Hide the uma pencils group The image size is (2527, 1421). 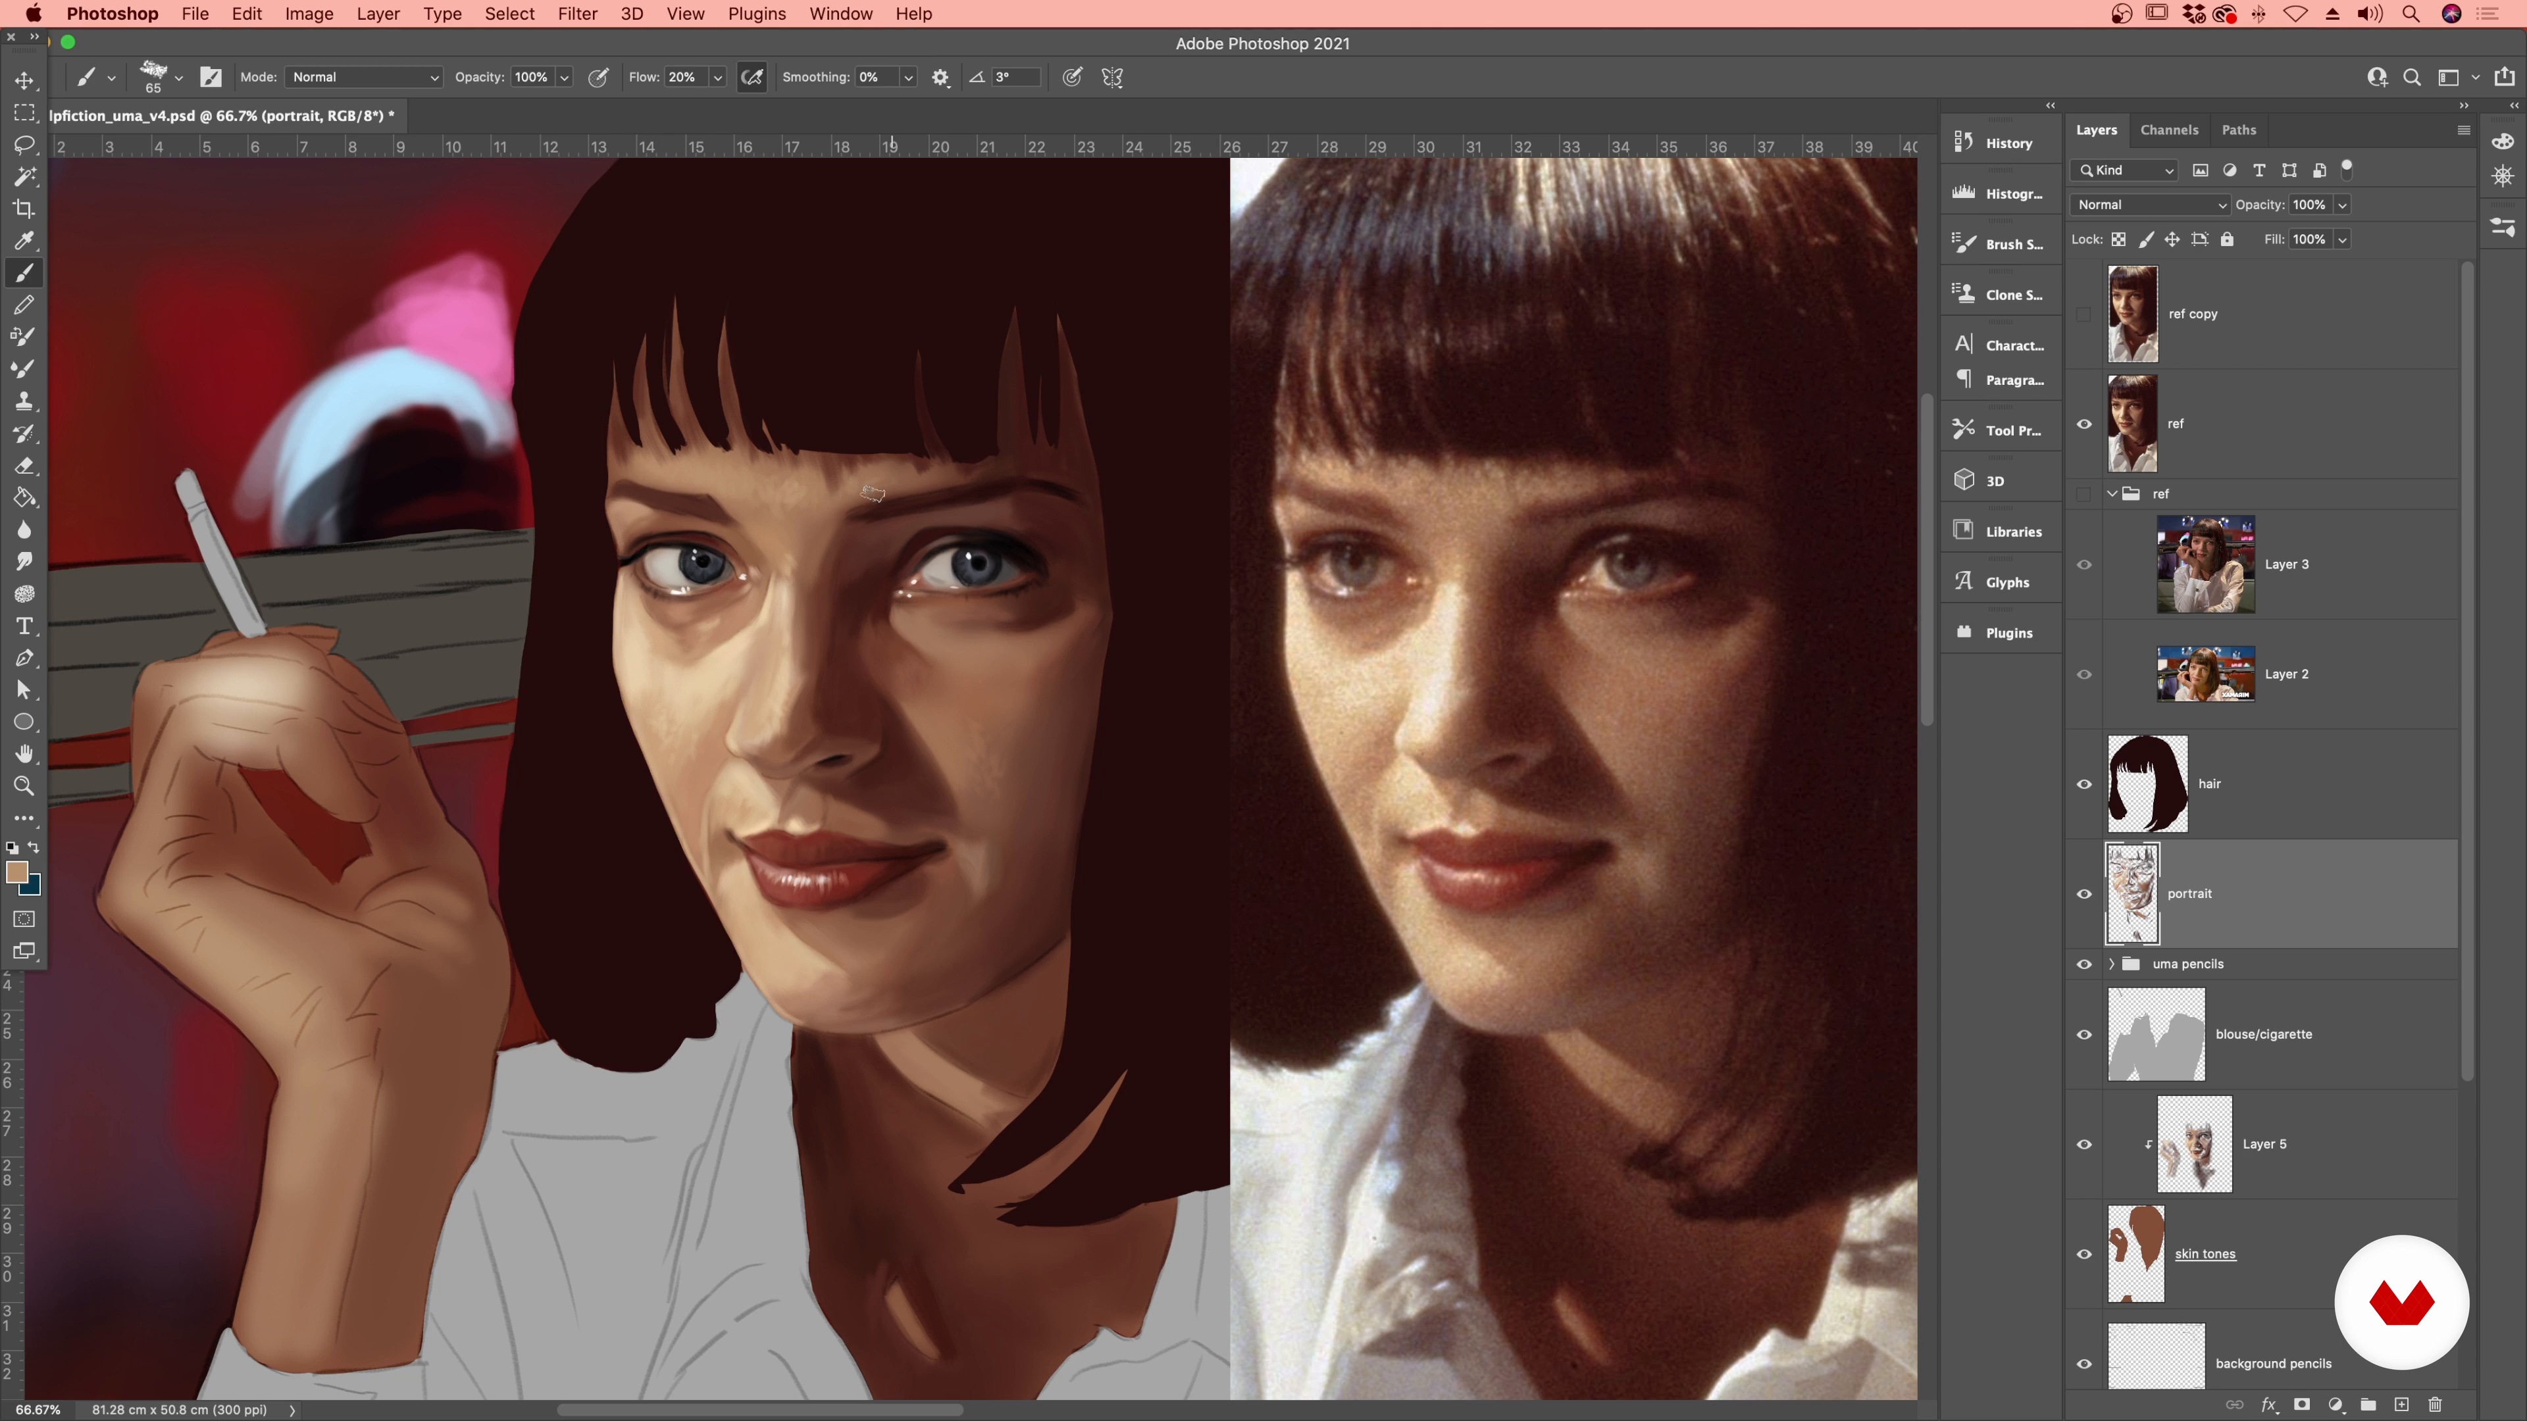click(x=2085, y=965)
